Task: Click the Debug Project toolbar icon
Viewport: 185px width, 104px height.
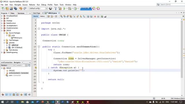Action: click(70, 8)
